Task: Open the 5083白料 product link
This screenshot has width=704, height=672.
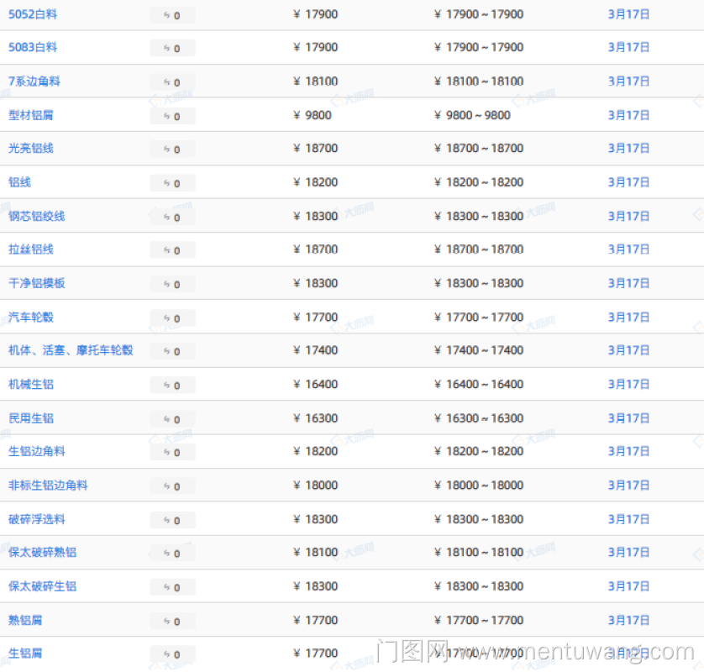Action: [x=33, y=48]
